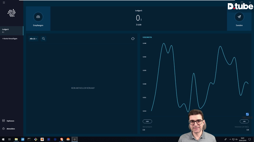Open the Windows notification center
Screen dimensions: 254x142
(250, 139)
